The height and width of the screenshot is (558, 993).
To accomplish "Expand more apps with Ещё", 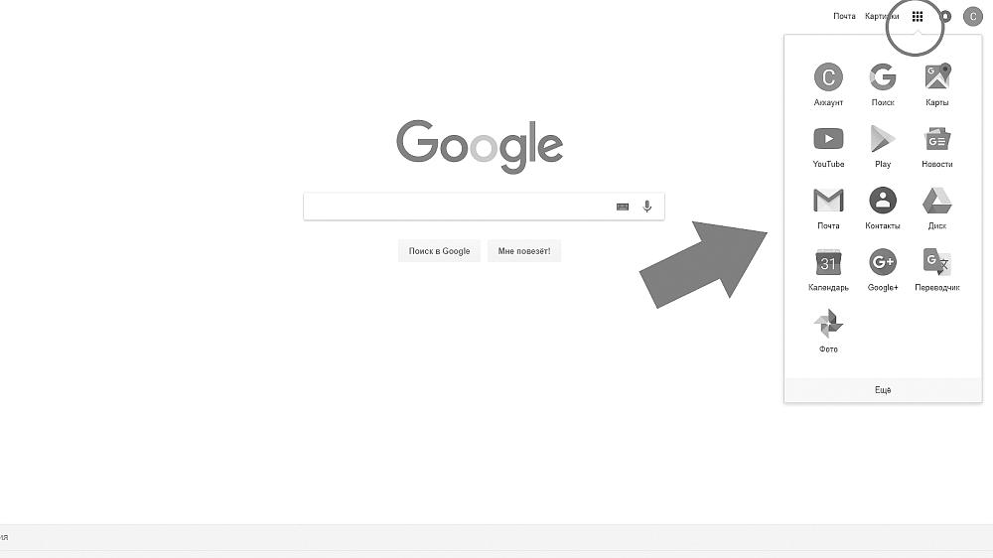I will tap(883, 390).
